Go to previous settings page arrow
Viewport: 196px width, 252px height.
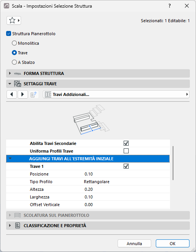[x=11, y=94]
